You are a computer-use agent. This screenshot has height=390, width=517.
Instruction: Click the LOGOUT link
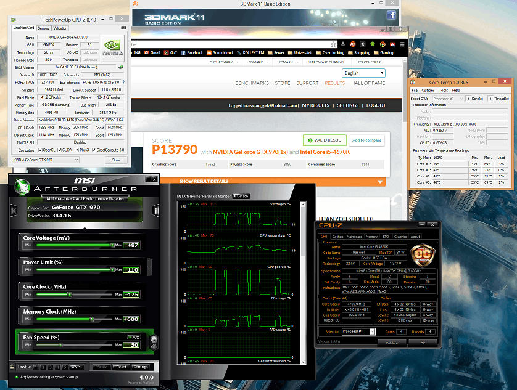376,105
